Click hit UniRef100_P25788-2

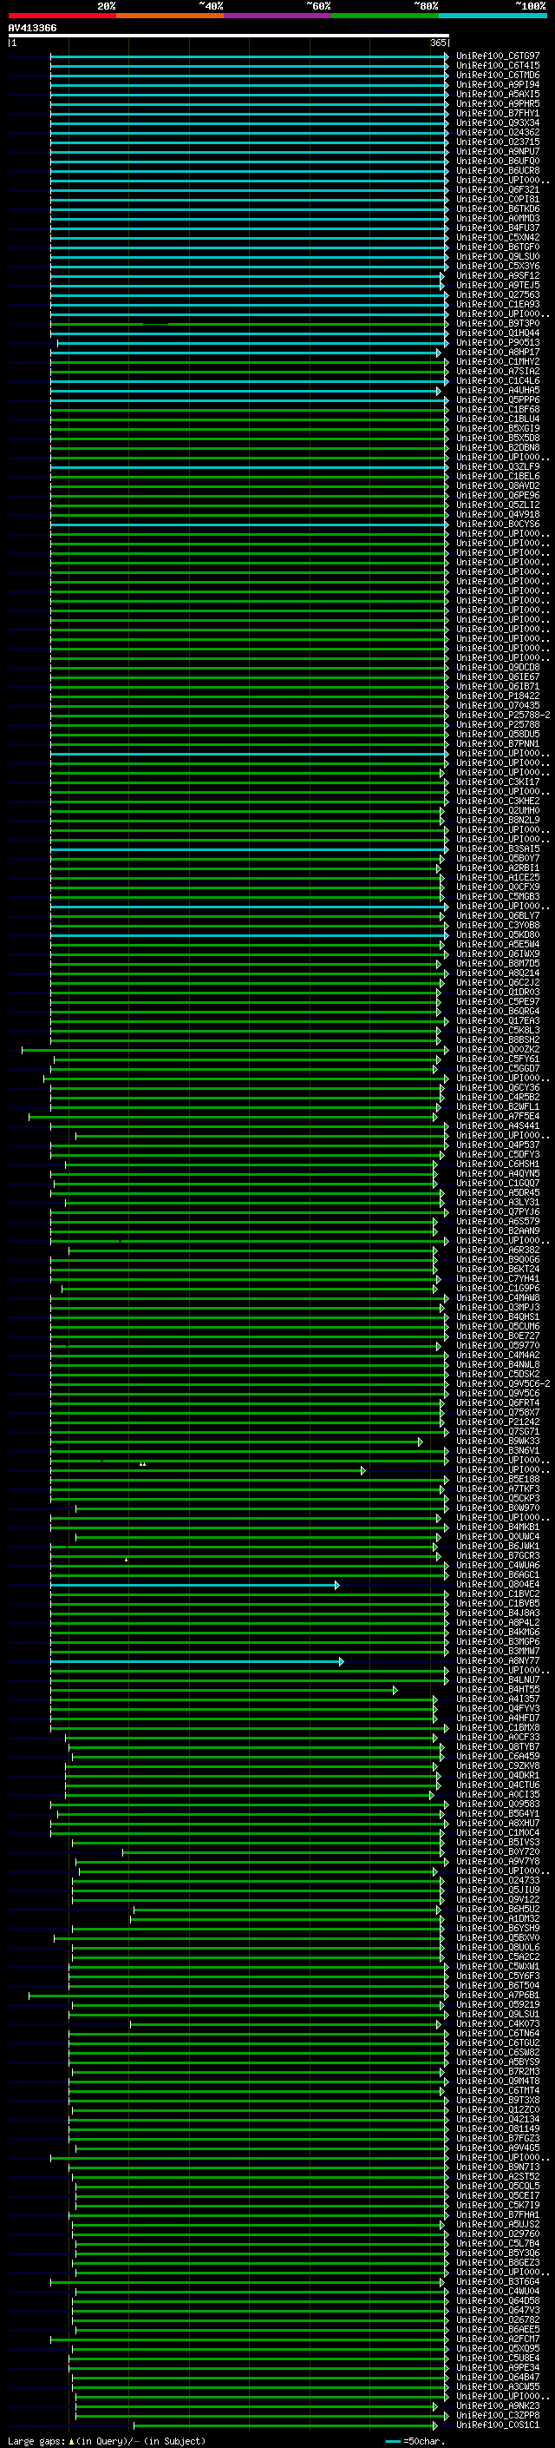pos(503,715)
